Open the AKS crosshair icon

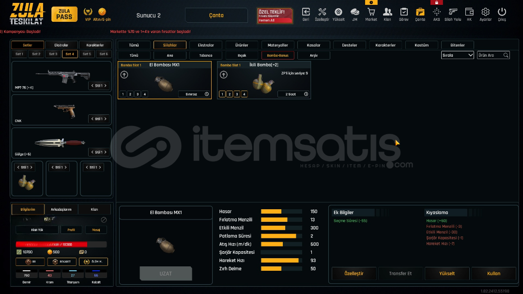pyautogui.click(x=436, y=12)
